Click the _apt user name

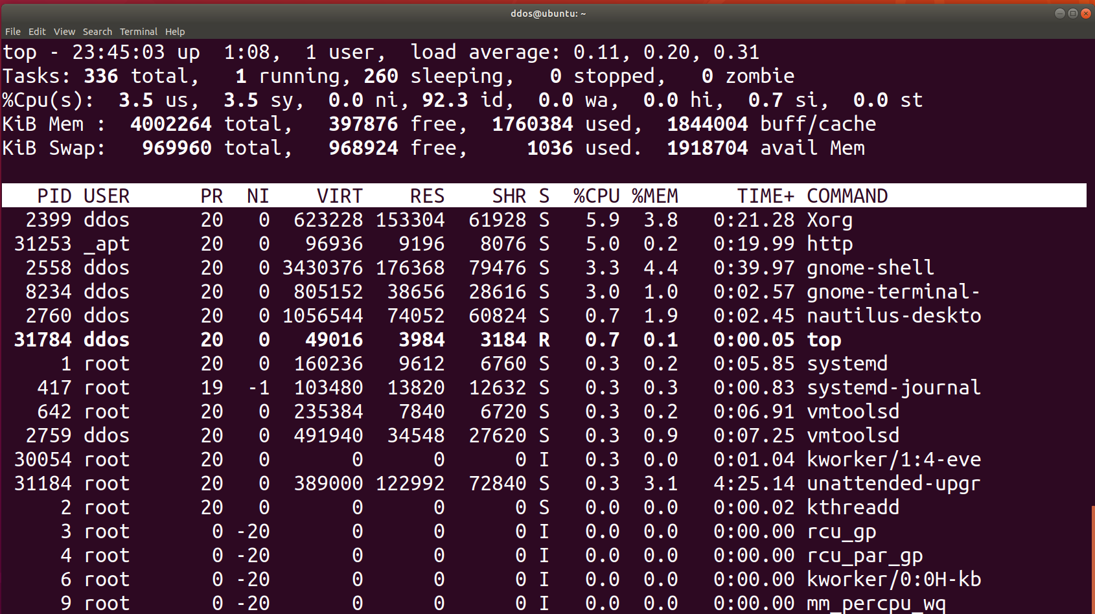107,244
